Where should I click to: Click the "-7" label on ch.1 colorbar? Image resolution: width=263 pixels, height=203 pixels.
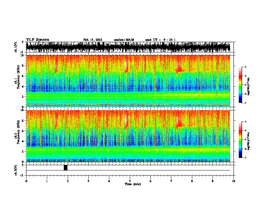coord(245,103)
